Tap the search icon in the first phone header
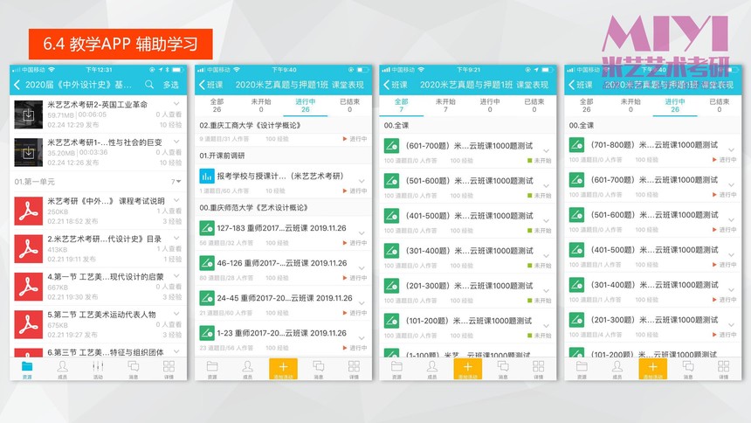The image size is (751, 423). pyautogui.click(x=149, y=85)
